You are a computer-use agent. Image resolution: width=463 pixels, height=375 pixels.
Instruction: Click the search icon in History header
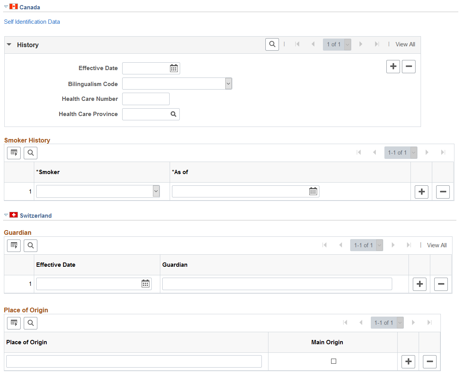click(272, 44)
